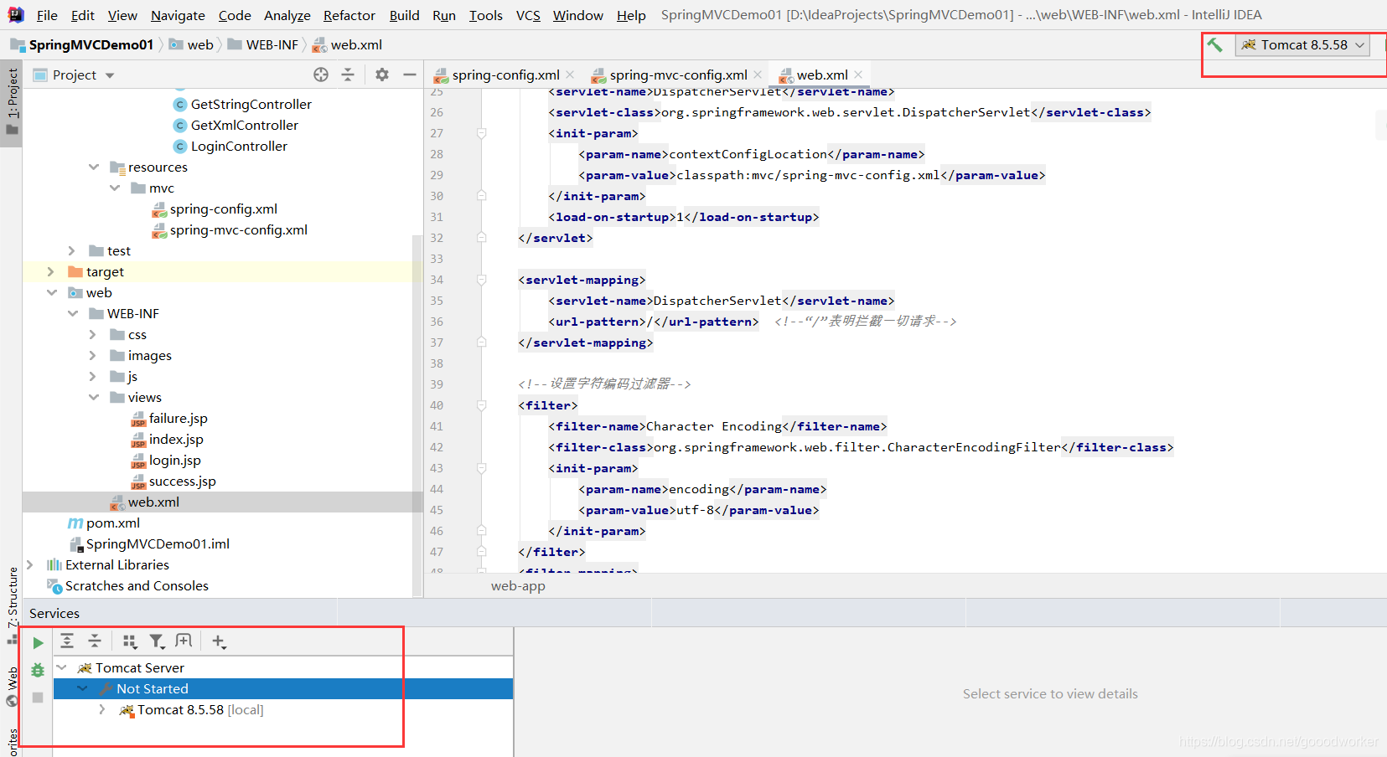
Task: Collapse the Tomcat Server node
Action: coord(61,667)
